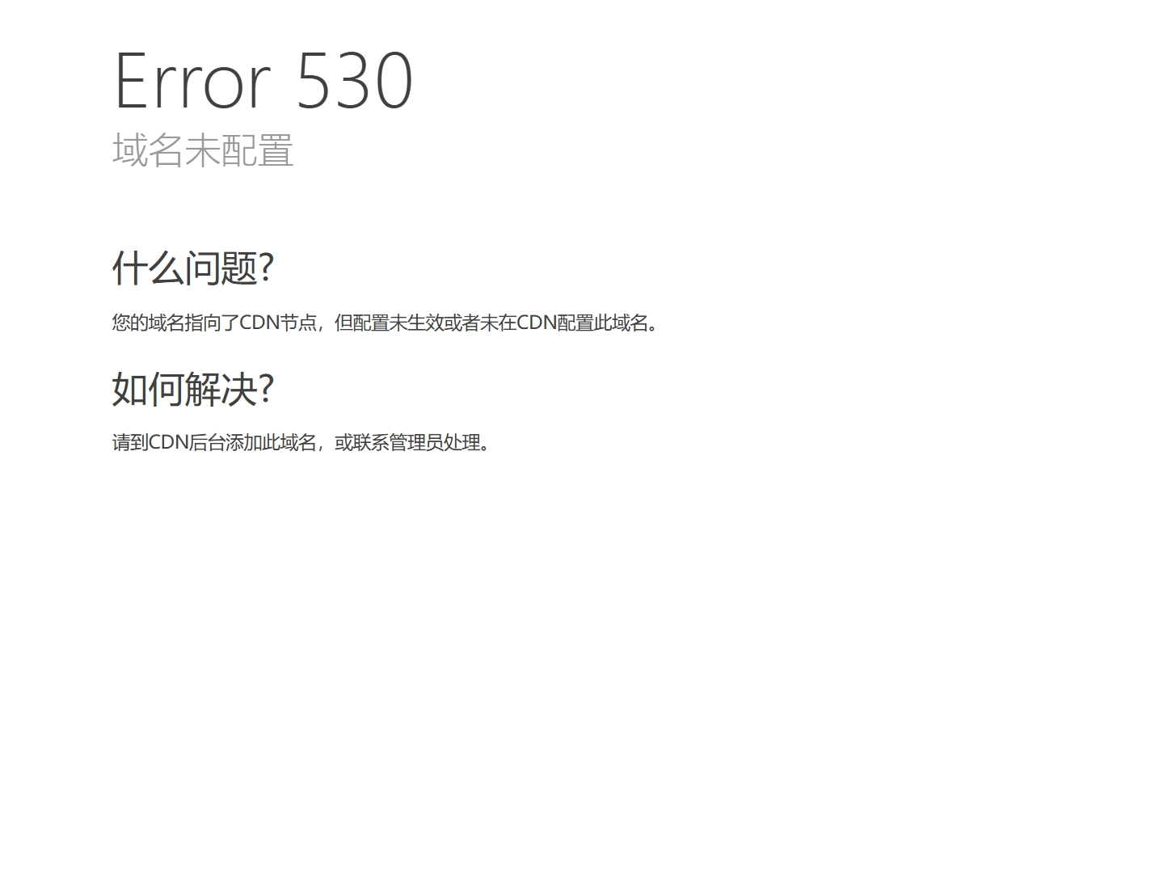This screenshot has height=886, width=1172.
Task: Click the question mark after 如何解决
Action: tap(266, 389)
